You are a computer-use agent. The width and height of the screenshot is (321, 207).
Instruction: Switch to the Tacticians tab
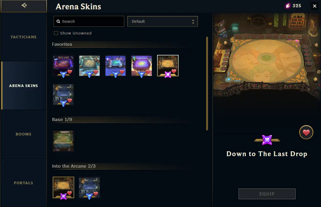24,37
